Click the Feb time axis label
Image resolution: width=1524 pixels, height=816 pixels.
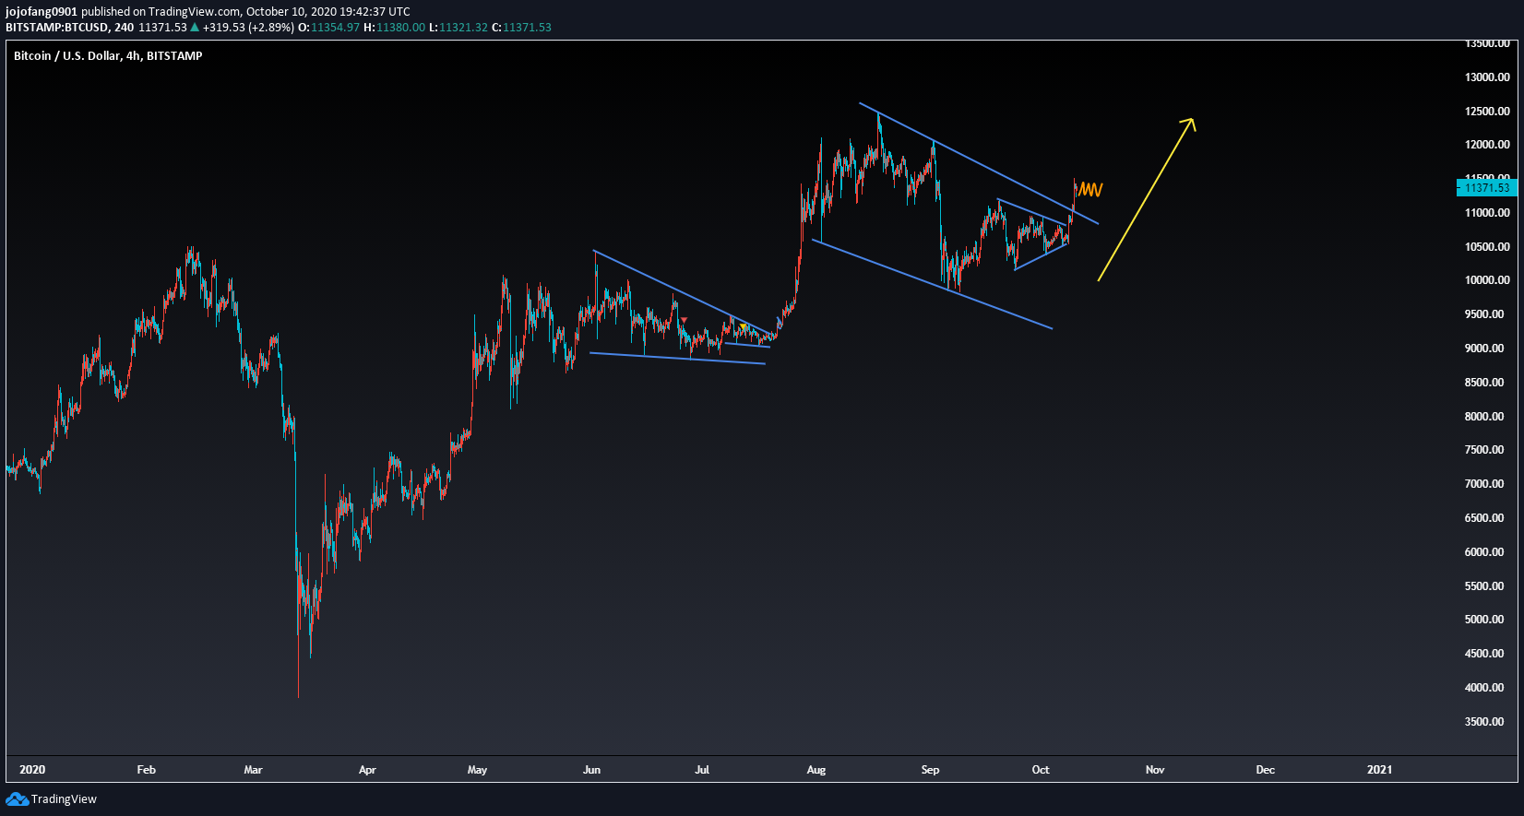[x=147, y=770]
